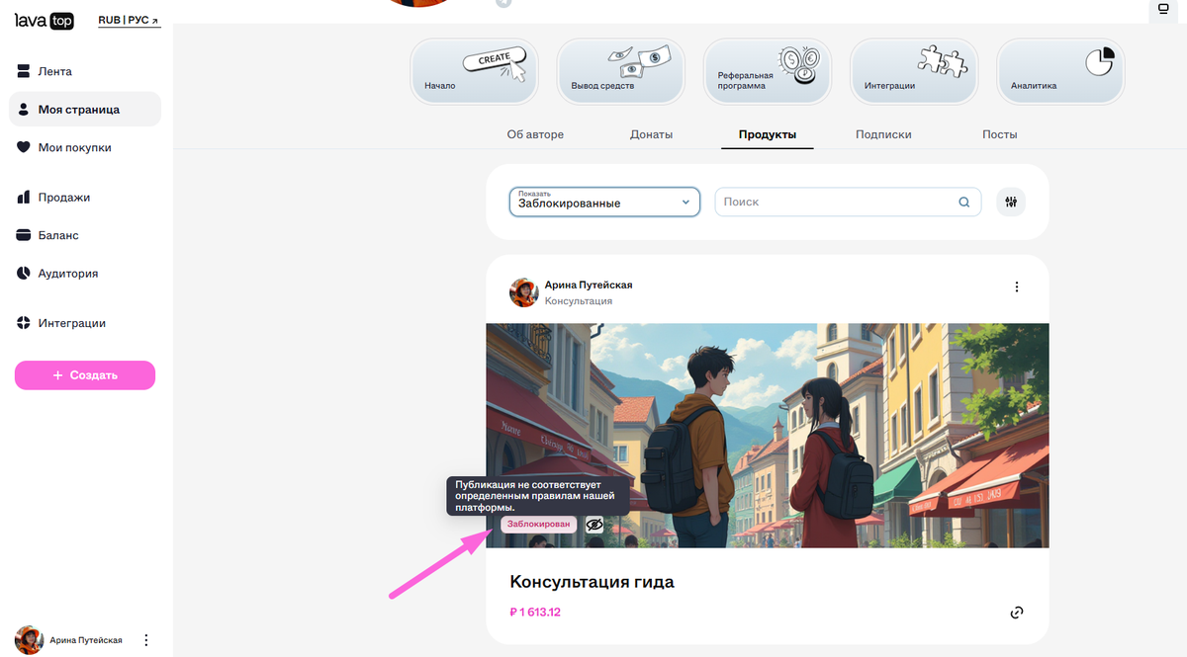Click the Продажи bar chart icon

(x=24, y=198)
